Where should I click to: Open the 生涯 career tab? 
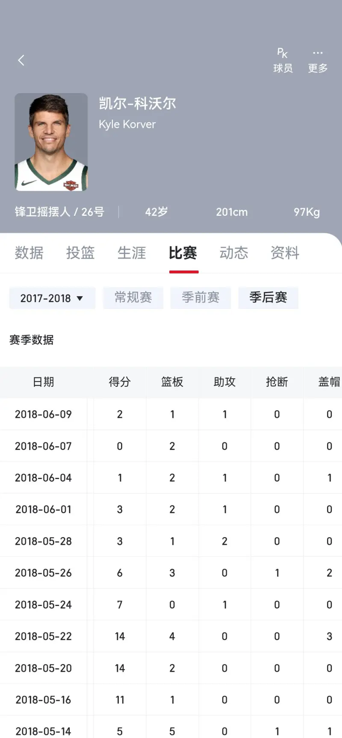click(x=132, y=253)
